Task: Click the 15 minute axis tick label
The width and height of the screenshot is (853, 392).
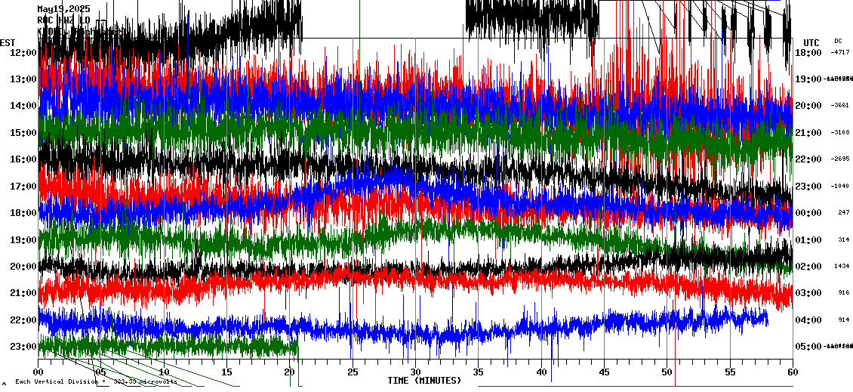Action: [x=227, y=372]
